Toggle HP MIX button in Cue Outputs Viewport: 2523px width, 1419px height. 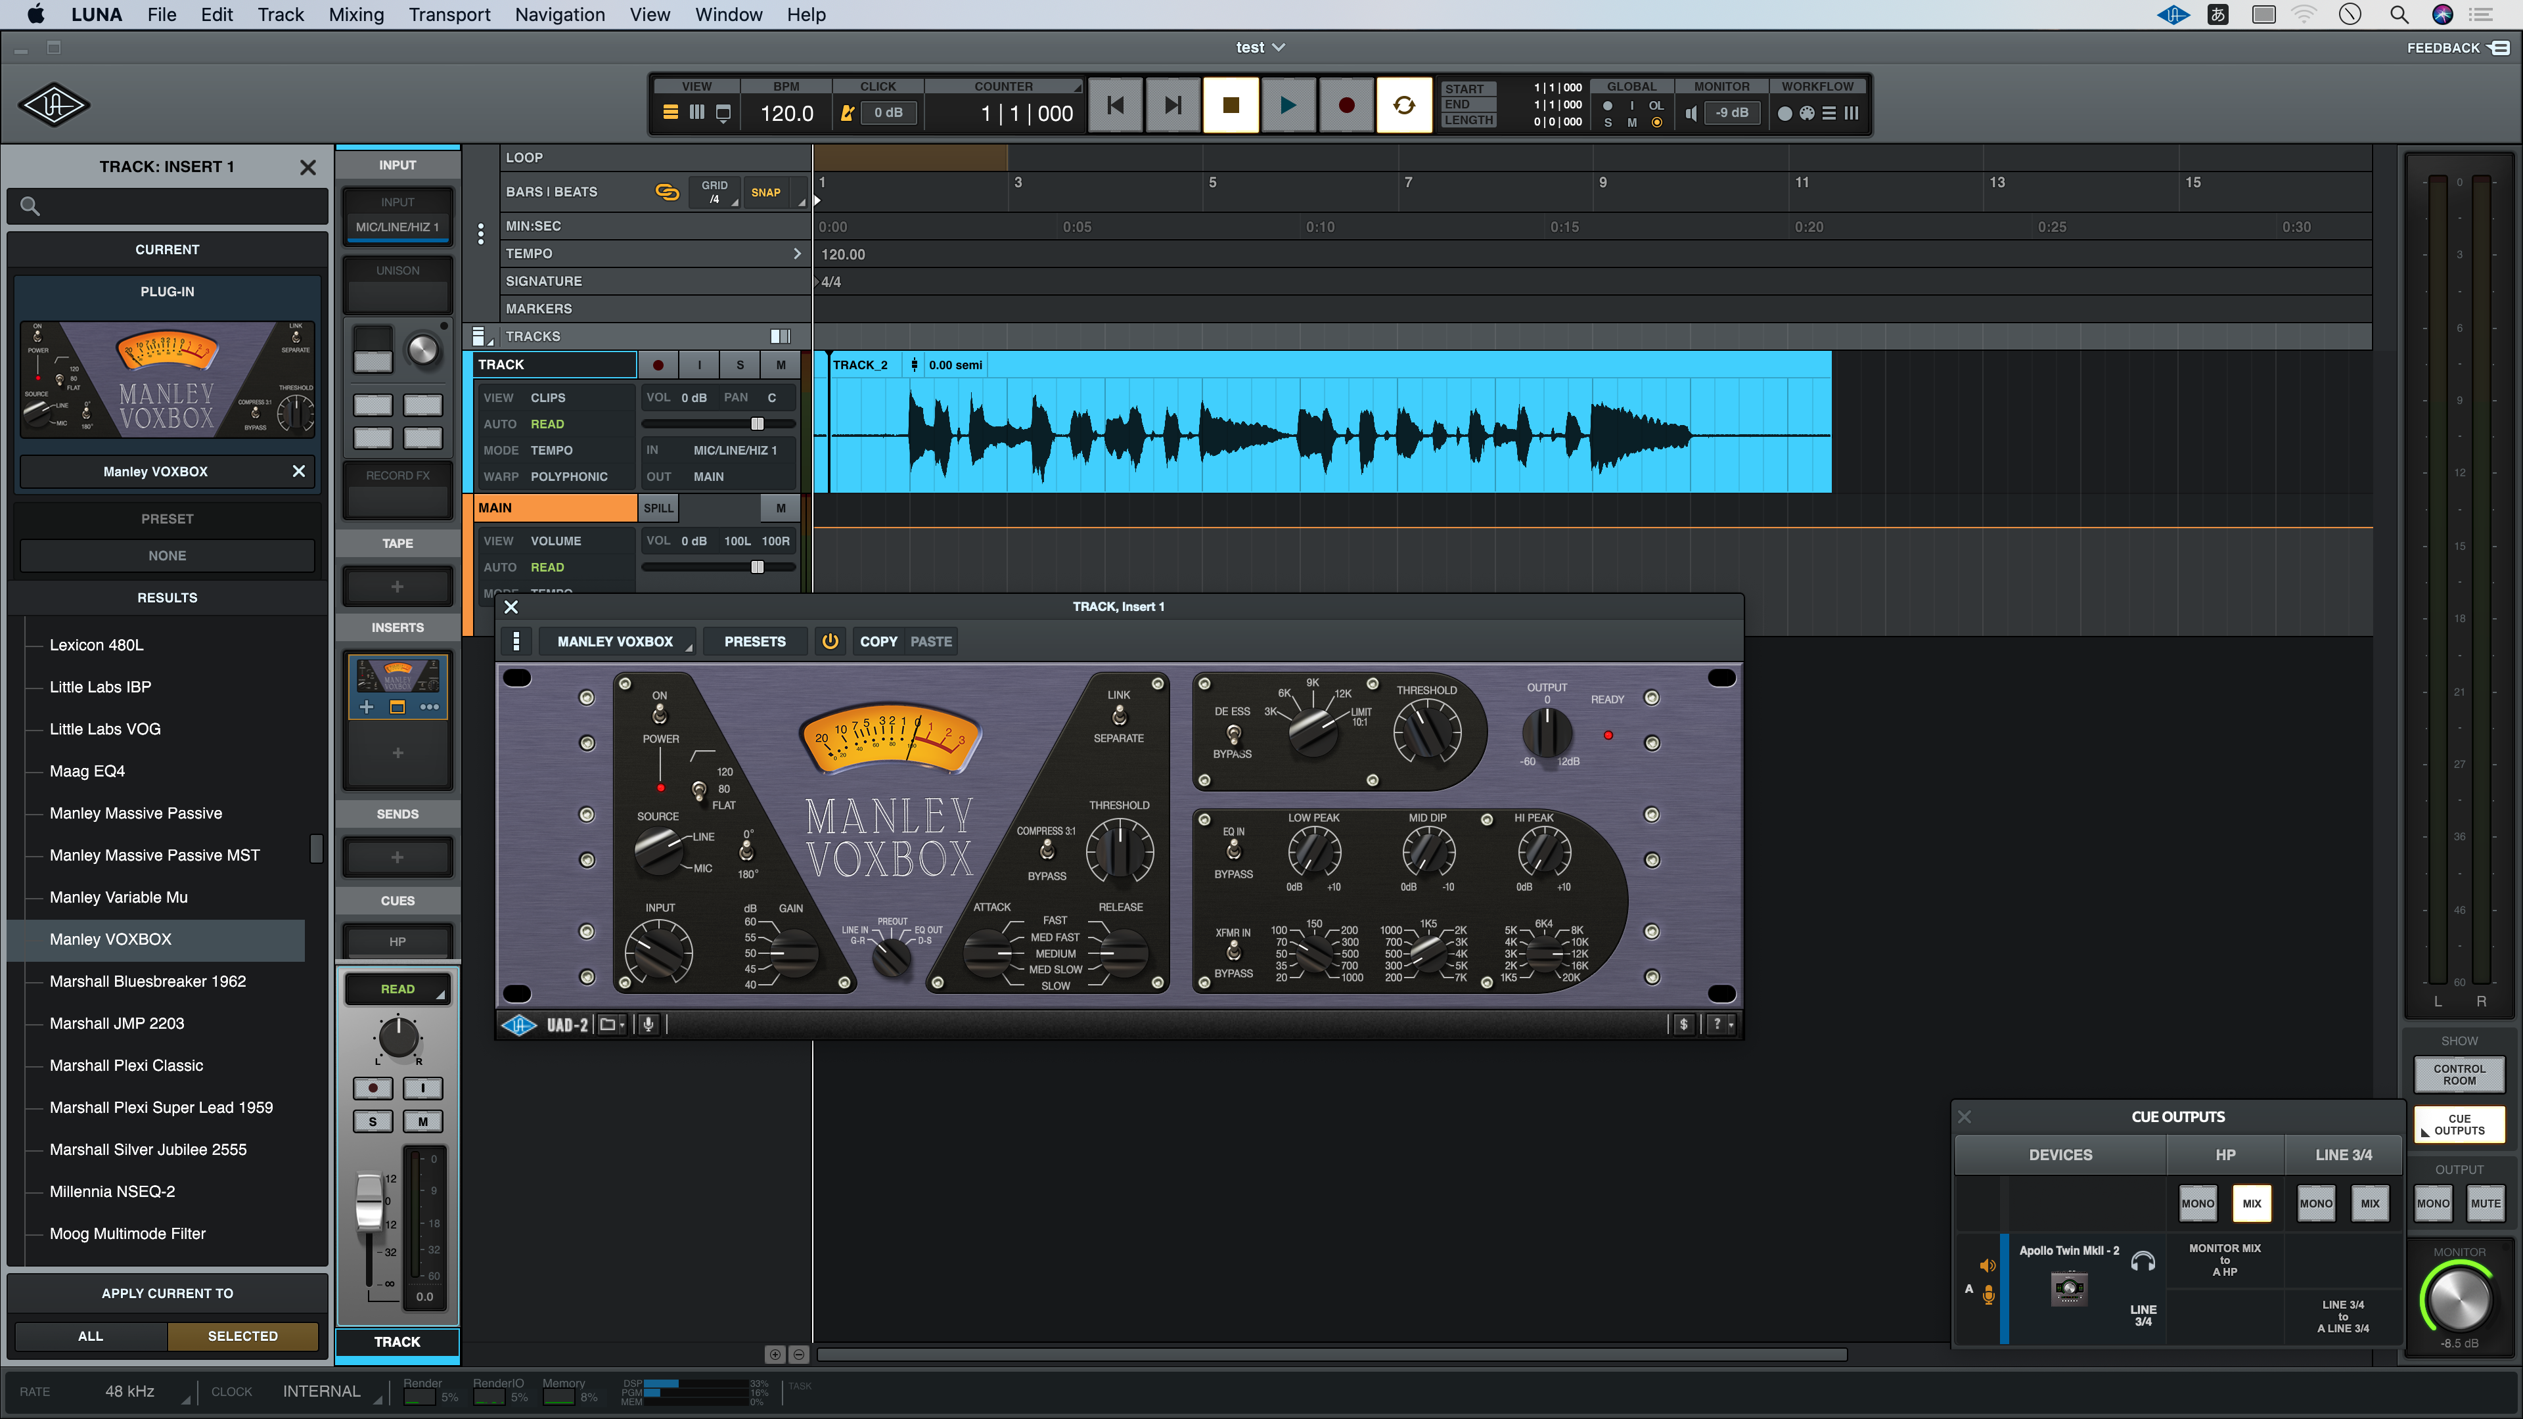coord(2252,1204)
